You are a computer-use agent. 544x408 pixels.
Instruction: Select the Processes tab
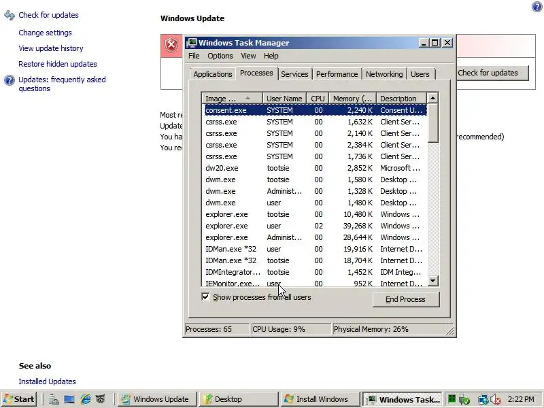click(256, 73)
